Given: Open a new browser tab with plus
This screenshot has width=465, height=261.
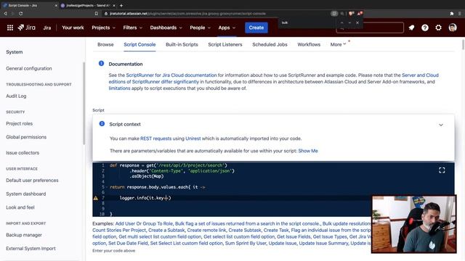Looking at the screenshot, I should [121, 5].
